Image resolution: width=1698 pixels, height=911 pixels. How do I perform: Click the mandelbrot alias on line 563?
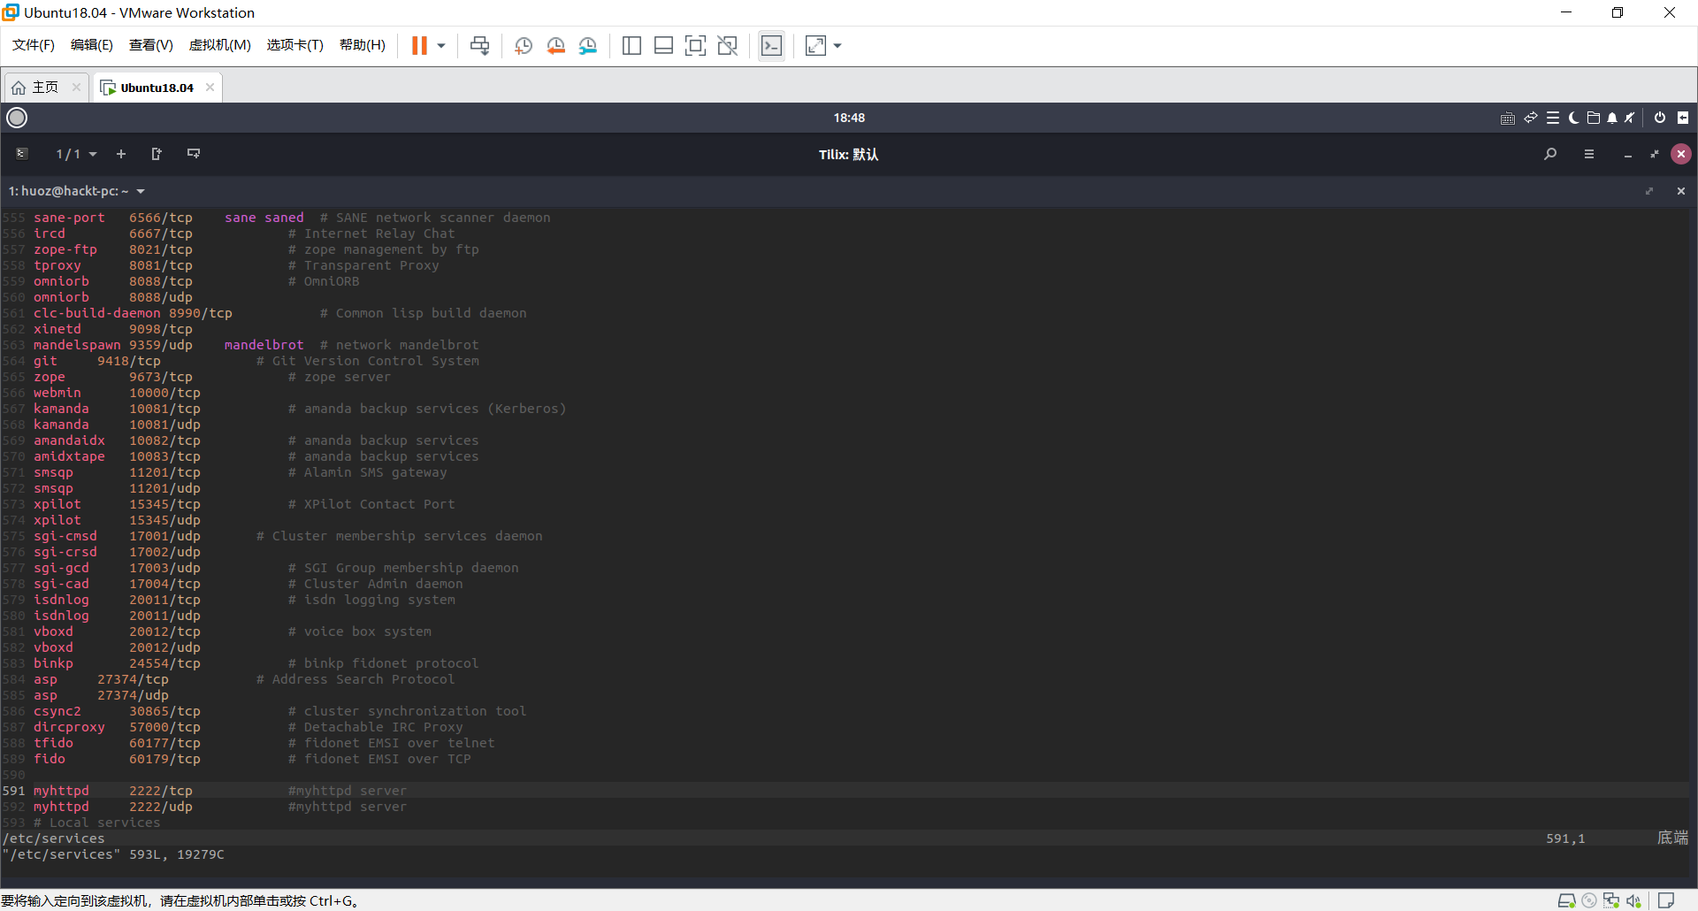[264, 345]
